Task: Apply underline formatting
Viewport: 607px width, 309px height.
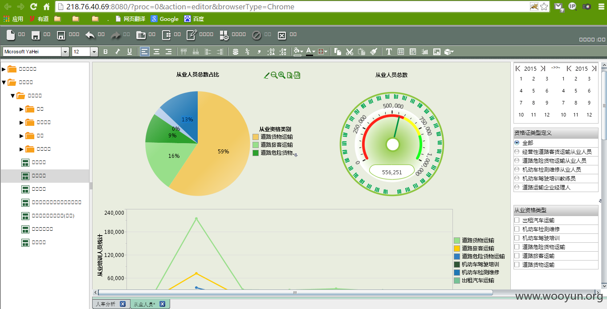Action: (x=130, y=52)
